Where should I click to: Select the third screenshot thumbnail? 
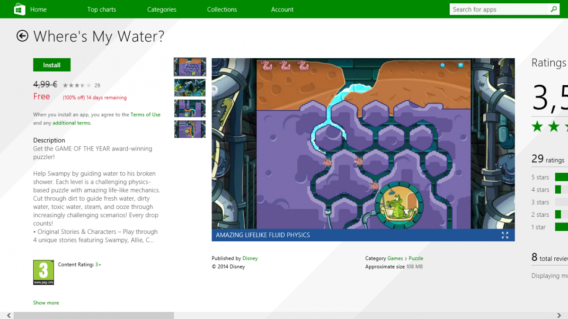[190, 108]
